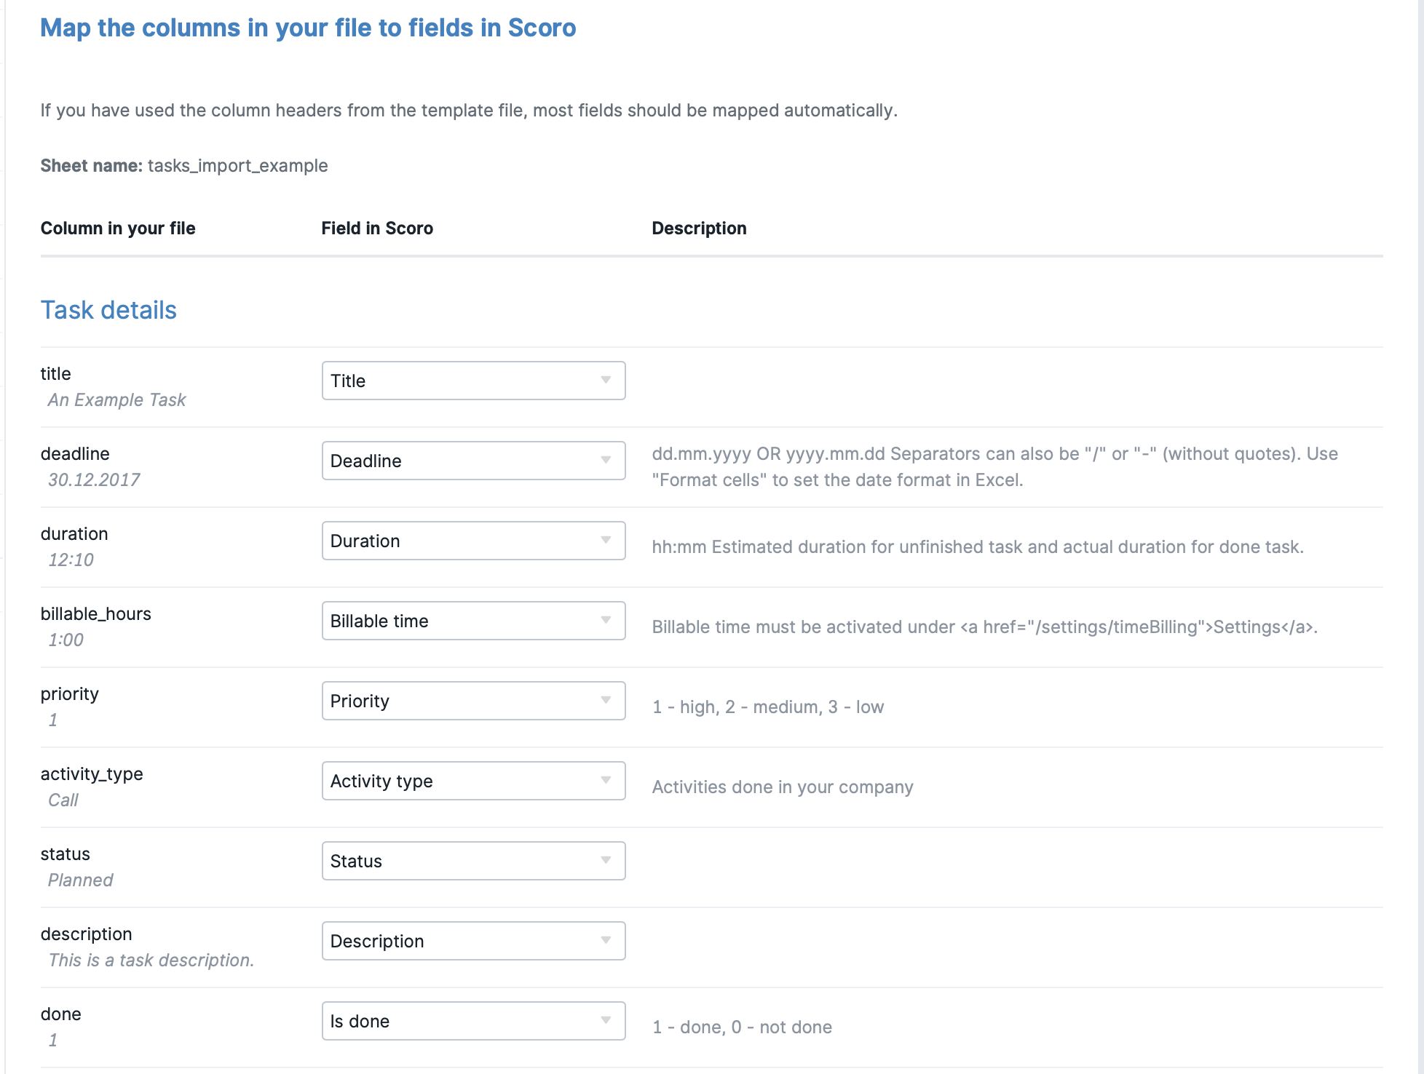Click the 'title' column name
Viewport: 1424px width, 1074px height.
click(56, 374)
